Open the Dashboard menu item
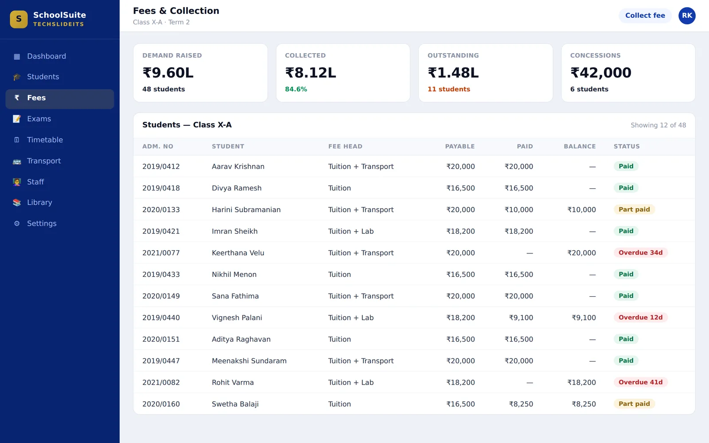This screenshot has height=443, width=709. [x=59, y=56]
